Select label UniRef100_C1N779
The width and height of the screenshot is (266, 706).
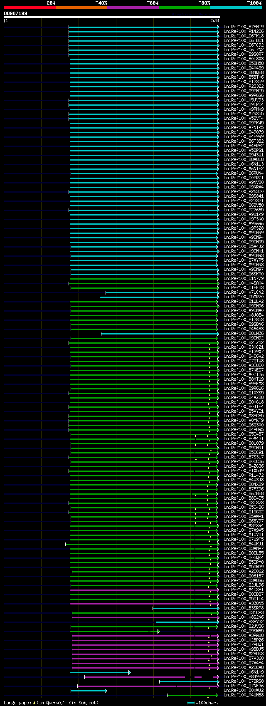click(x=244, y=278)
